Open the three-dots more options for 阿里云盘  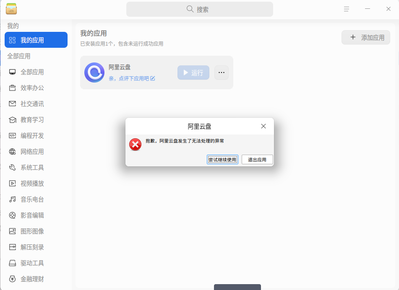(222, 72)
